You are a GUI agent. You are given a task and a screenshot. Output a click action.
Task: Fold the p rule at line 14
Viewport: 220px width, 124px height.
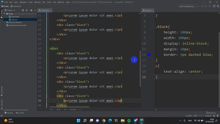[154, 66]
